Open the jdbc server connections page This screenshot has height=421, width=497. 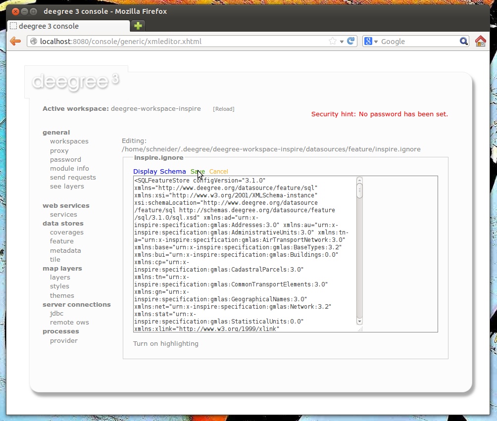(x=56, y=314)
